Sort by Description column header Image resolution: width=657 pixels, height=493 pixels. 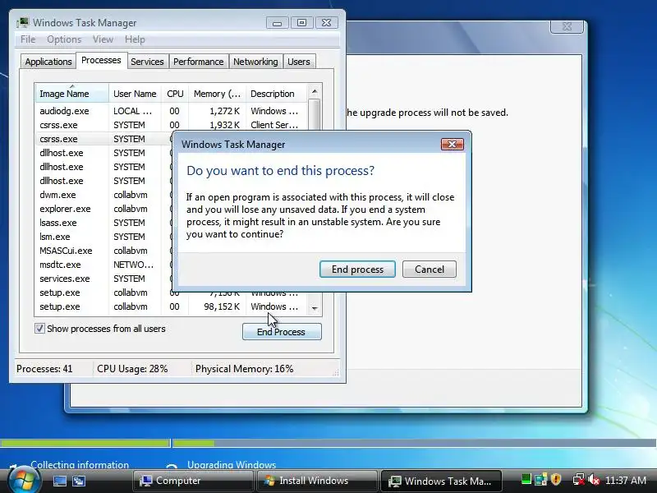(x=277, y=94)
